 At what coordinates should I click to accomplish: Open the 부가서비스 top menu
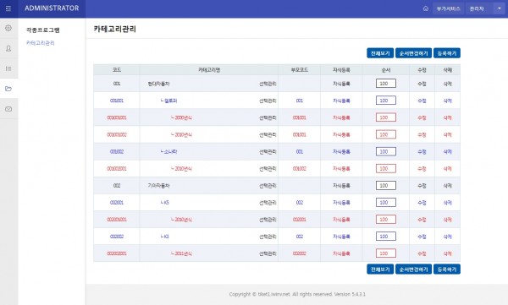click(x=449, y=8)
